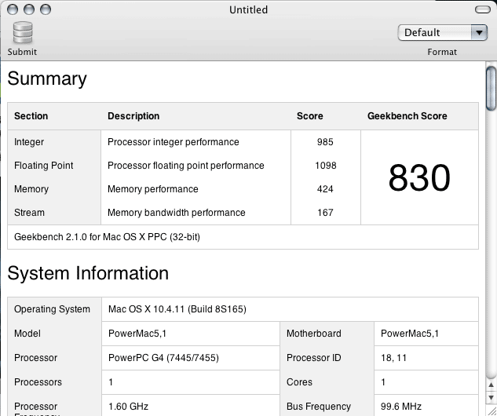Select the large 830 Geekbench score
The height and width of the screenshot is (416, 497).
(419, 178)
